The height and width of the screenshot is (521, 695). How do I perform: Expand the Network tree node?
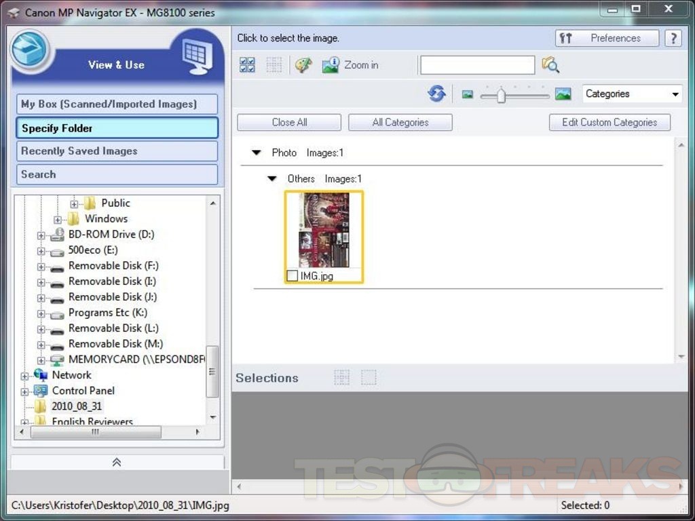pos(25,376)
